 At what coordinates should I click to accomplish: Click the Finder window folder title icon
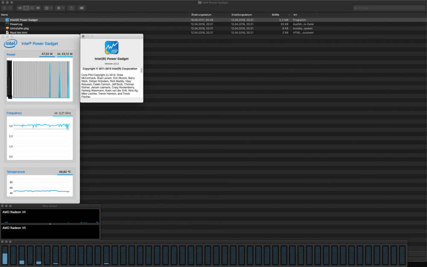point(199,3)
